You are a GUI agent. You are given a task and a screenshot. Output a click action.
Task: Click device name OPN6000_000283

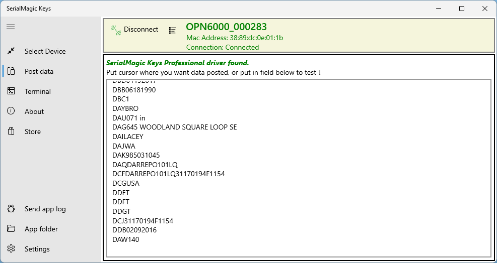[226, 27]
